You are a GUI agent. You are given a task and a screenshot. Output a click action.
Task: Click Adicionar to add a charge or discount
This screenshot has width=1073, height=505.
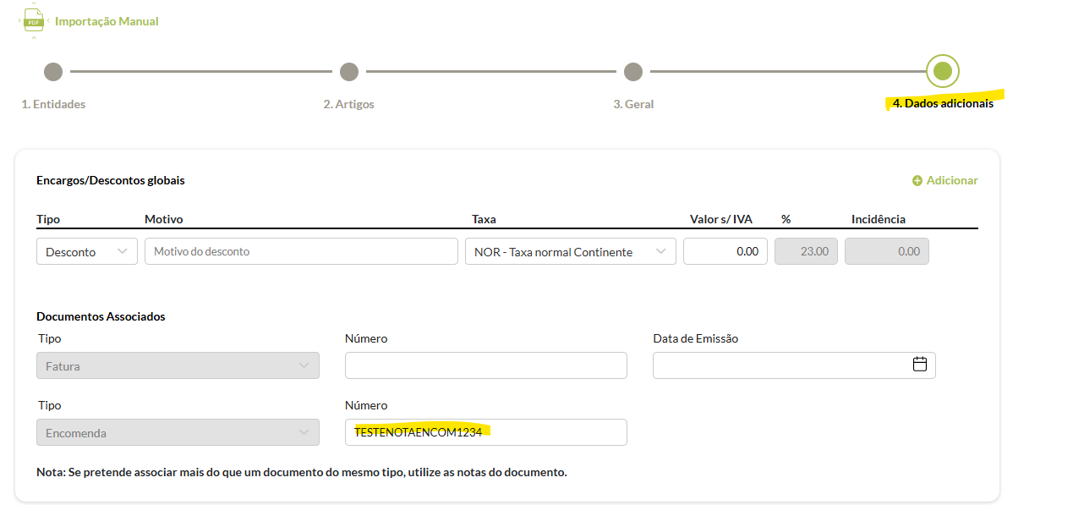pyautogui.click(x=944, y=180)
